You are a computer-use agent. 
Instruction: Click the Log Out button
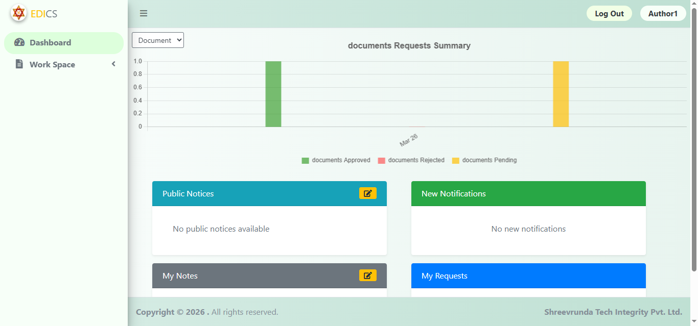(x=609, y=14)
